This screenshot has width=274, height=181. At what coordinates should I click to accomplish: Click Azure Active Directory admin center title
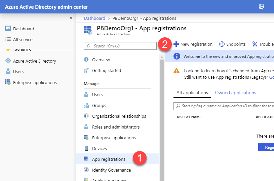pyautogui.click(x=46, y=7)
